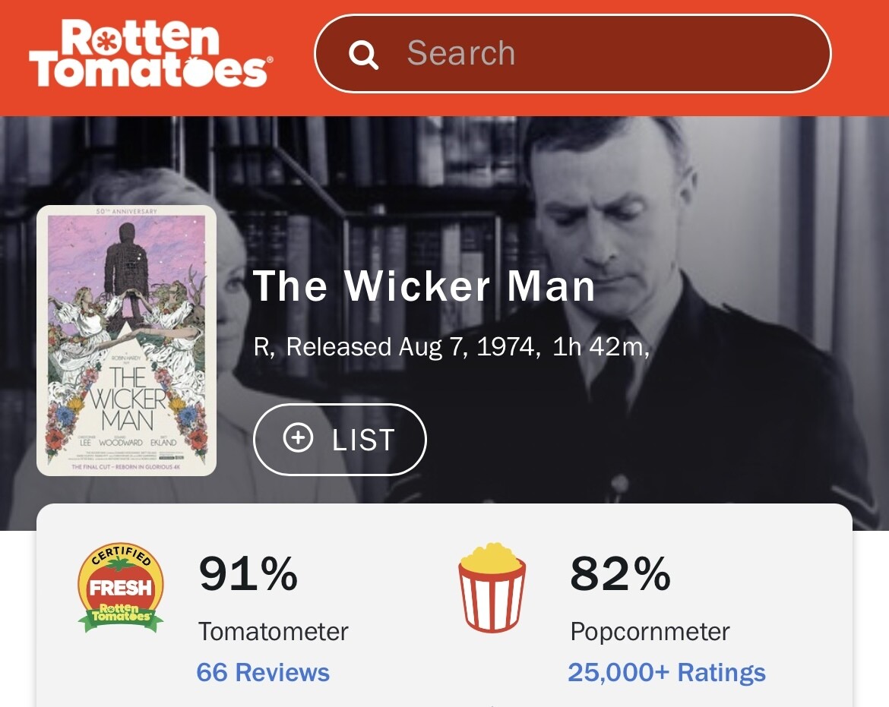Image resolution: width=889 pixels, height=707 pixels.
Task: Click the 1h 42m runtime text
Action: pos(599,347)
